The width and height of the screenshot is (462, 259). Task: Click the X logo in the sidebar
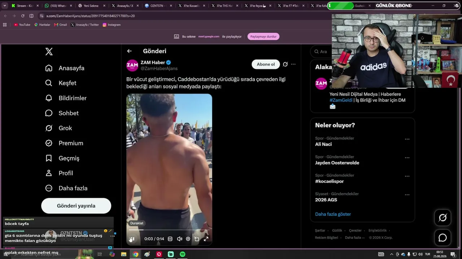point(49,51)
